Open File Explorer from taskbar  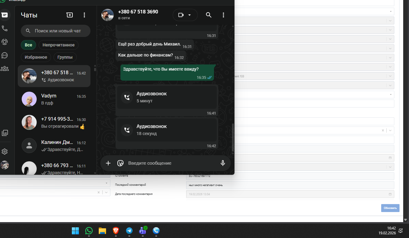(102, 231)
